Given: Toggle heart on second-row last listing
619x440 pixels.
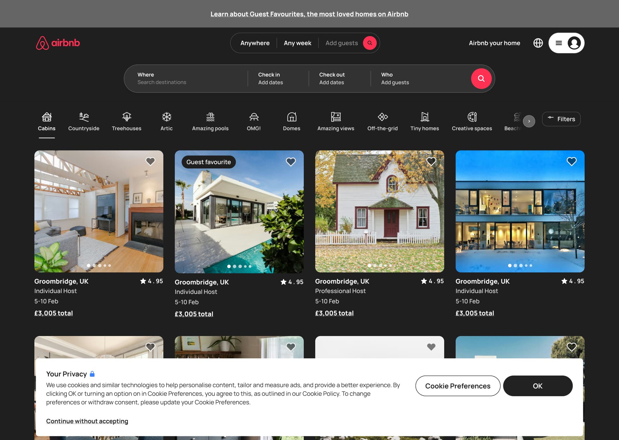Looking at the screenshot, I should pyautogui.click(x=571, y=347).
